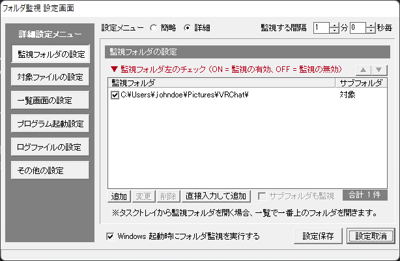Viewport: 400px width, 261px height.
Task: Select the 簡略 radio button
Action: coord(153,28)
